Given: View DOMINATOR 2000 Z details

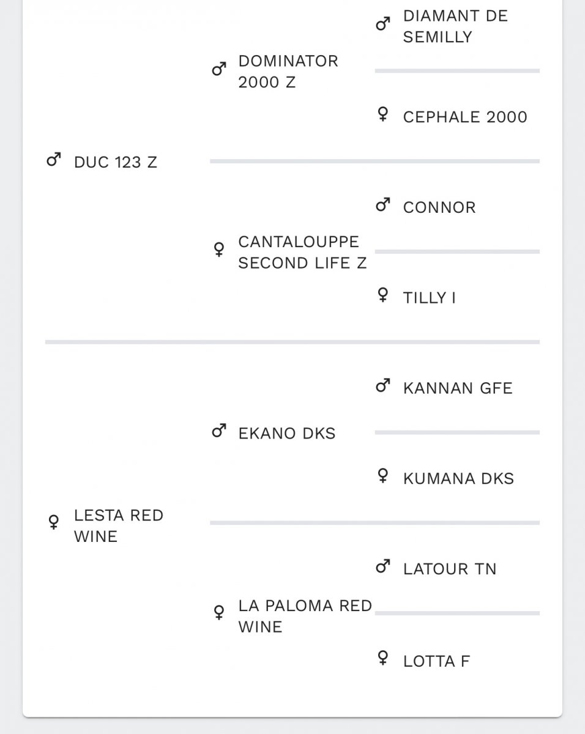Looking at the screenshot, I should [x=288, y=72].
